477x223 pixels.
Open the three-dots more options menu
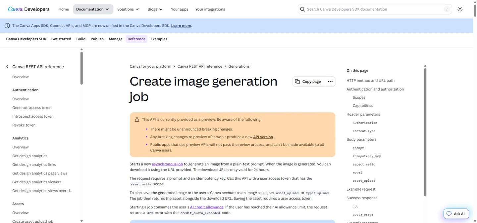(x=330, y=82)
